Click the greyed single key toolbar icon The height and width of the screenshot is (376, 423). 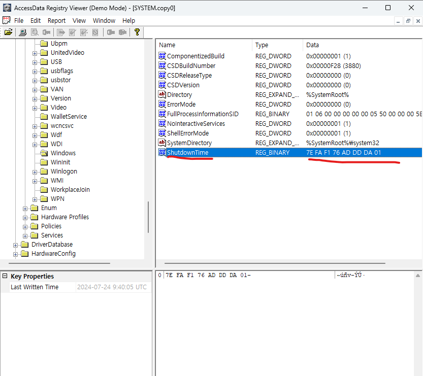pos(111,32)
